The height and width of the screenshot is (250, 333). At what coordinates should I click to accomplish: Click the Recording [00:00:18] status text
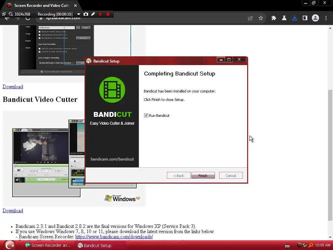click(55, 14)
